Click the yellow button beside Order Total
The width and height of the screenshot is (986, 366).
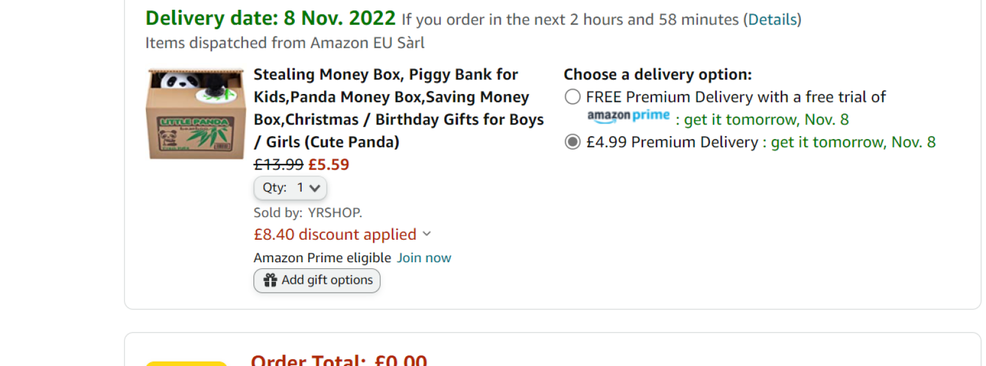[x=186, y=363]
